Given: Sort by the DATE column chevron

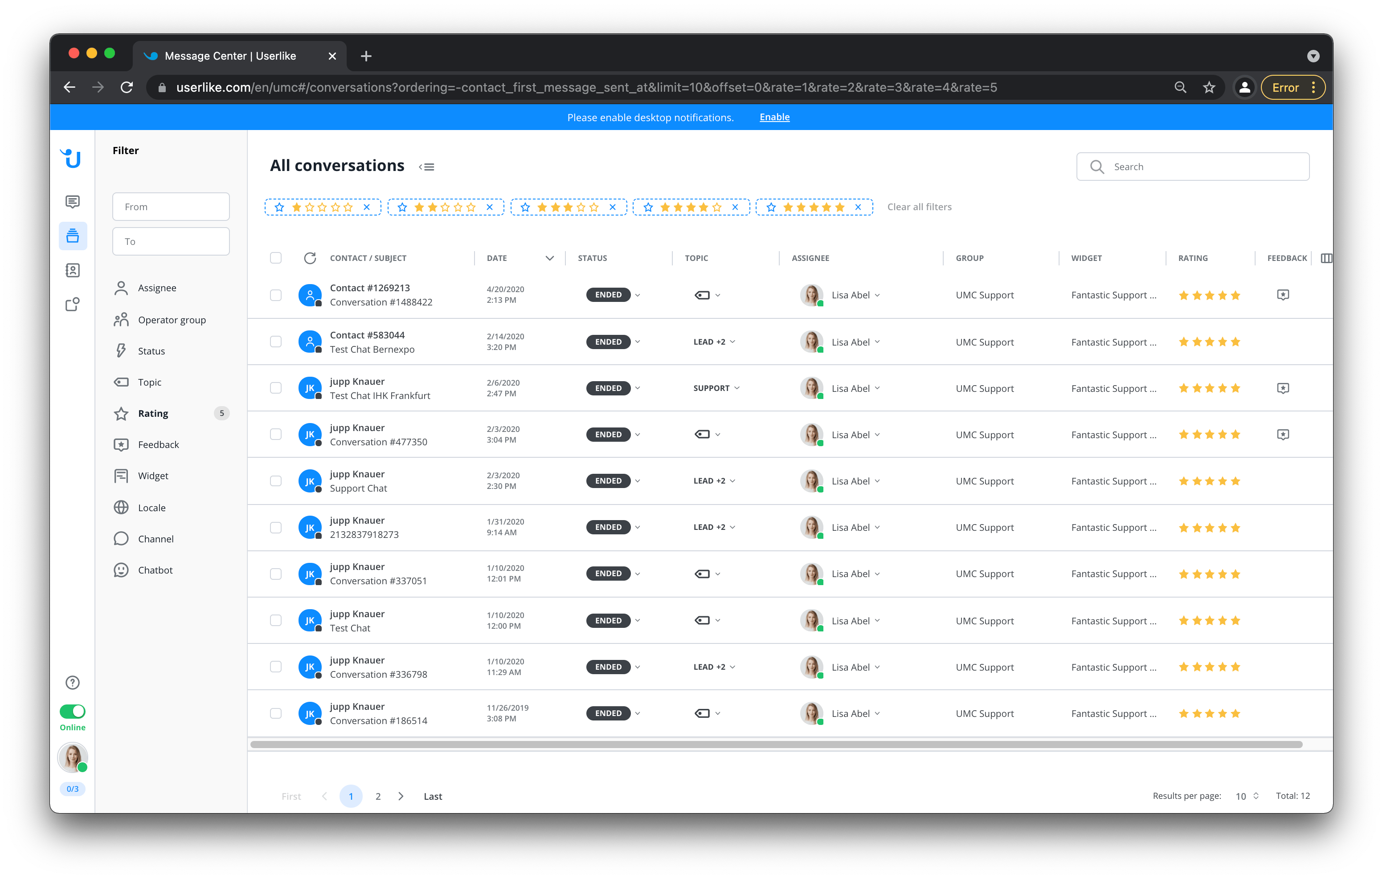Looking at the screenshot, I should (550, 258).
